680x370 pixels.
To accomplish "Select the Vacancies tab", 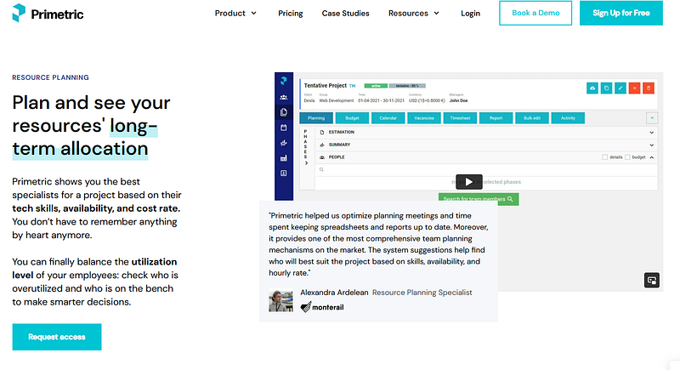I will (424, 118).
